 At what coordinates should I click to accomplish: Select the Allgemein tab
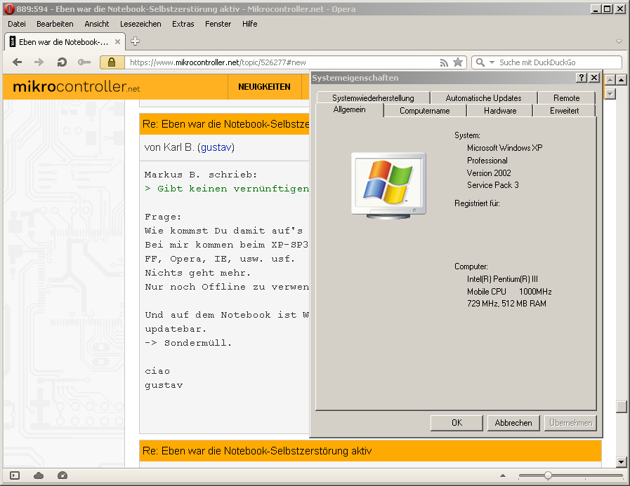(350, 109)
